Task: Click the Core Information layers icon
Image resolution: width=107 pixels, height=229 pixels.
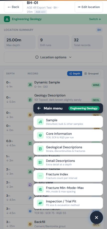Action: (x=40, y=135)
